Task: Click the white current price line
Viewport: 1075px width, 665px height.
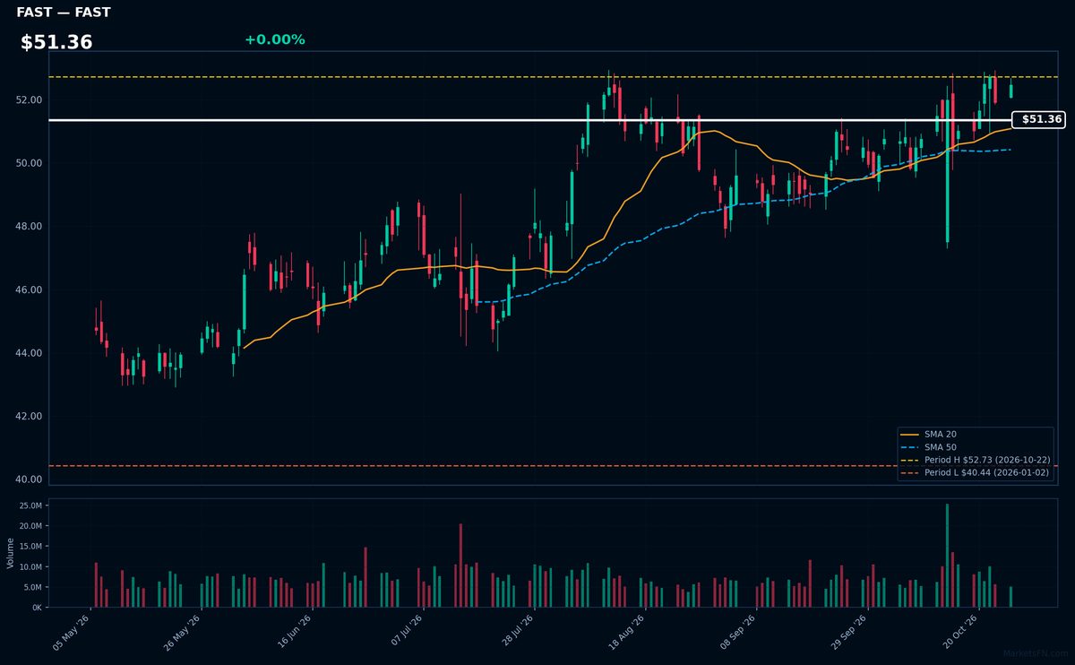Action: pyautogui.click(x=529, y=119)
